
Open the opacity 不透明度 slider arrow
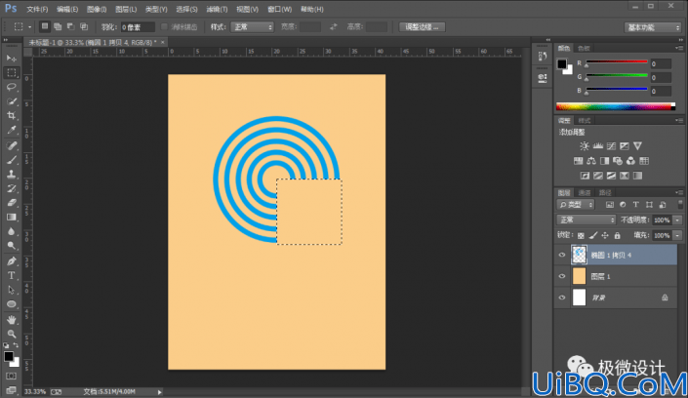[677, 219]
